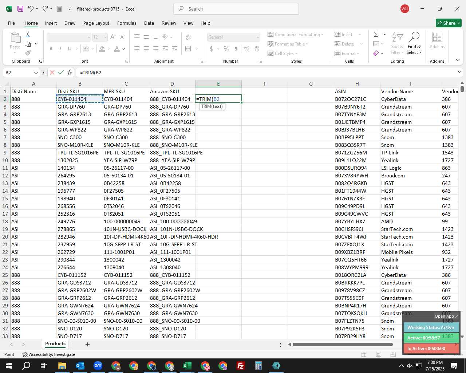This screenshot has width=466, height=373.
Task: Click the Merge & Center icon
Action: point(188,48)
